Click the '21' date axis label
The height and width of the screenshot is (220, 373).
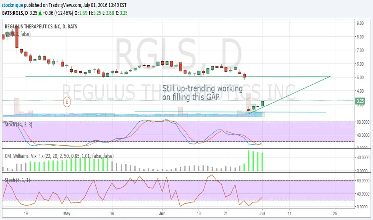point(226,214)
